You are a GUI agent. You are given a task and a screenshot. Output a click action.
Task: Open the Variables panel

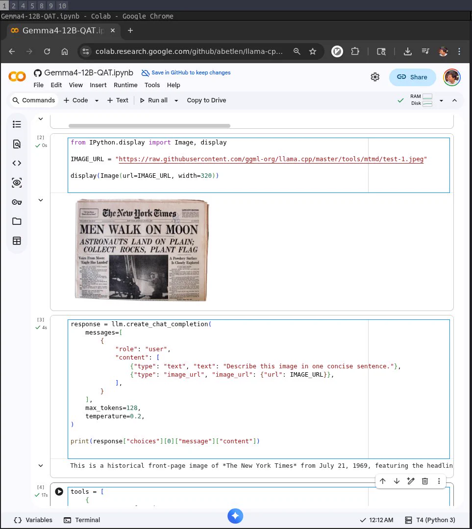(x=33, y=520)
